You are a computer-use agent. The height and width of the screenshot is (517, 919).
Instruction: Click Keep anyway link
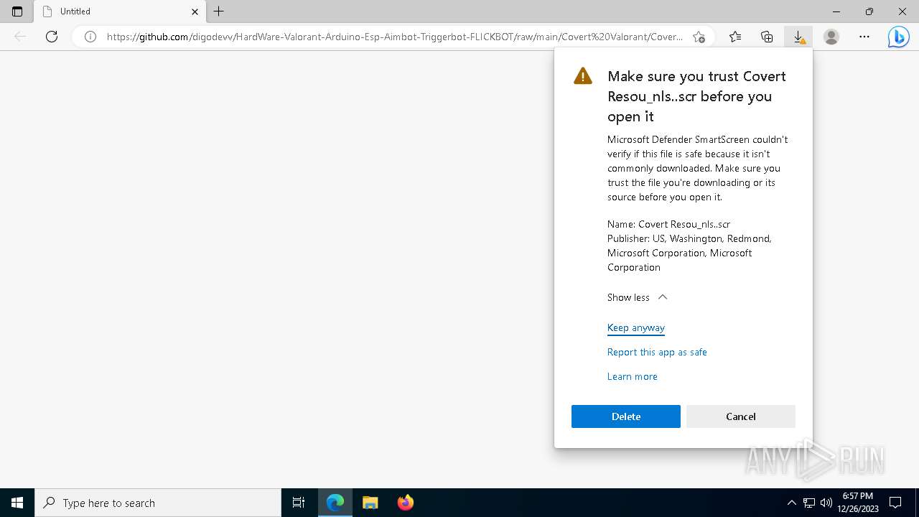pyautogui.click(x=636, y=327)
